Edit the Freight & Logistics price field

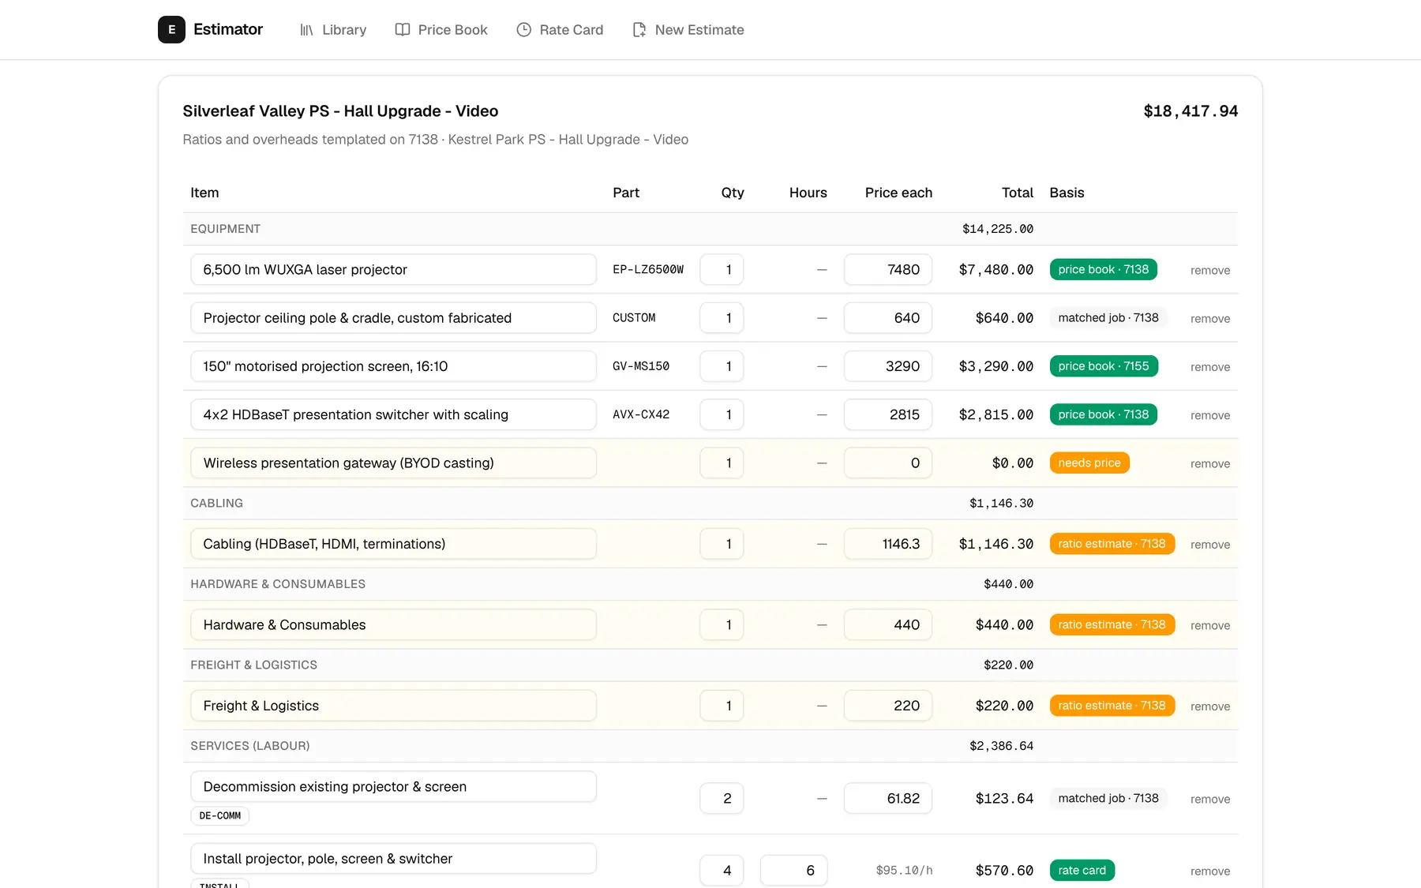pyautogui.click(x=888, y=706)
